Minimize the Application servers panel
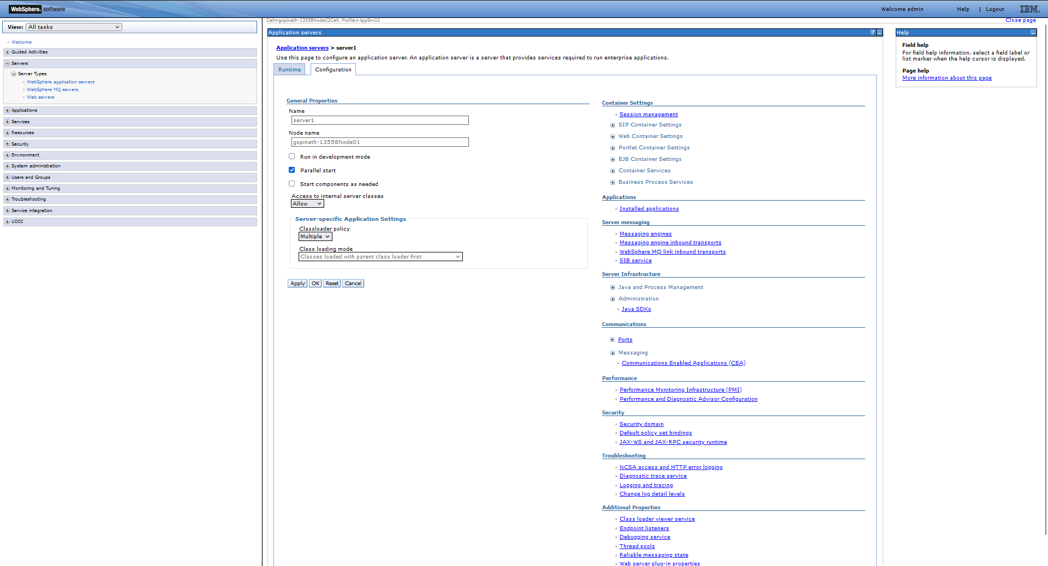Image resolution: width=1048 pixels, height=566 pixels. pyautogui.click(x=879, y=33)
